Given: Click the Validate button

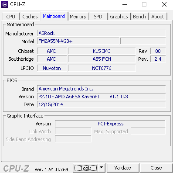Looking at the screenshot, I should (122, 168).
